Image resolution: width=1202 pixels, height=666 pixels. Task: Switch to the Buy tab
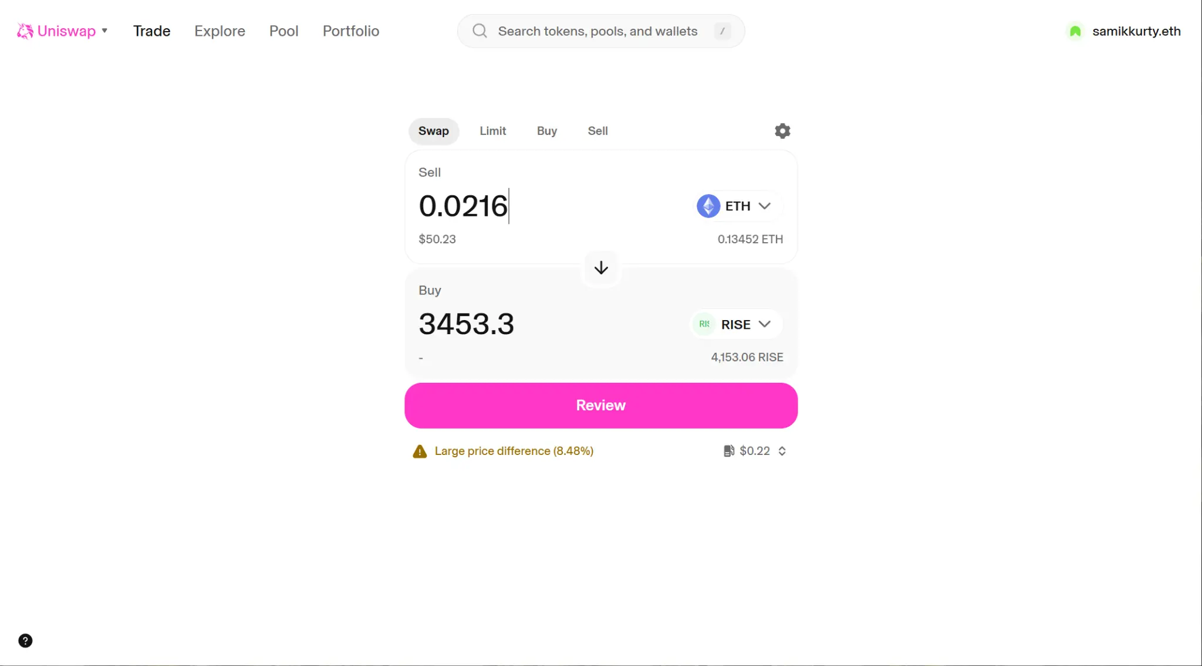click(546, 131)
